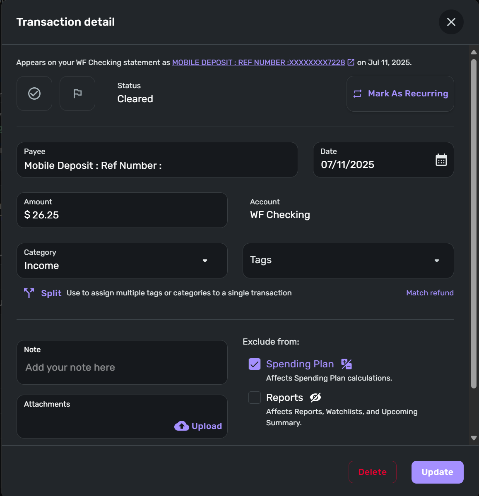Click the hidden-eye icon next to Reports
479x496 pixels.
pos(315,397)
